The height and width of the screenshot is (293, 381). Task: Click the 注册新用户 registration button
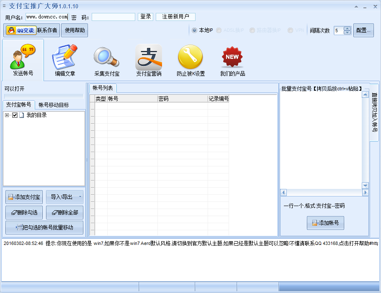click(x=175, y=17)
